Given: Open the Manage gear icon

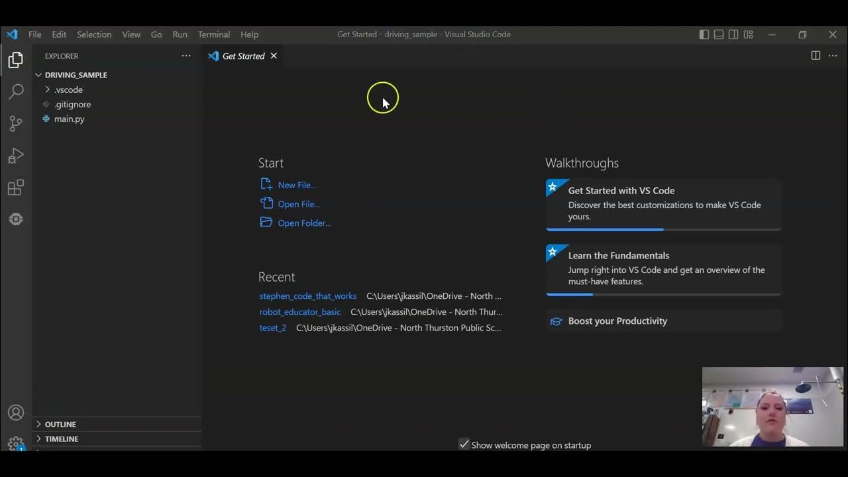Looking at the screenshot, I should pos(16,443).
